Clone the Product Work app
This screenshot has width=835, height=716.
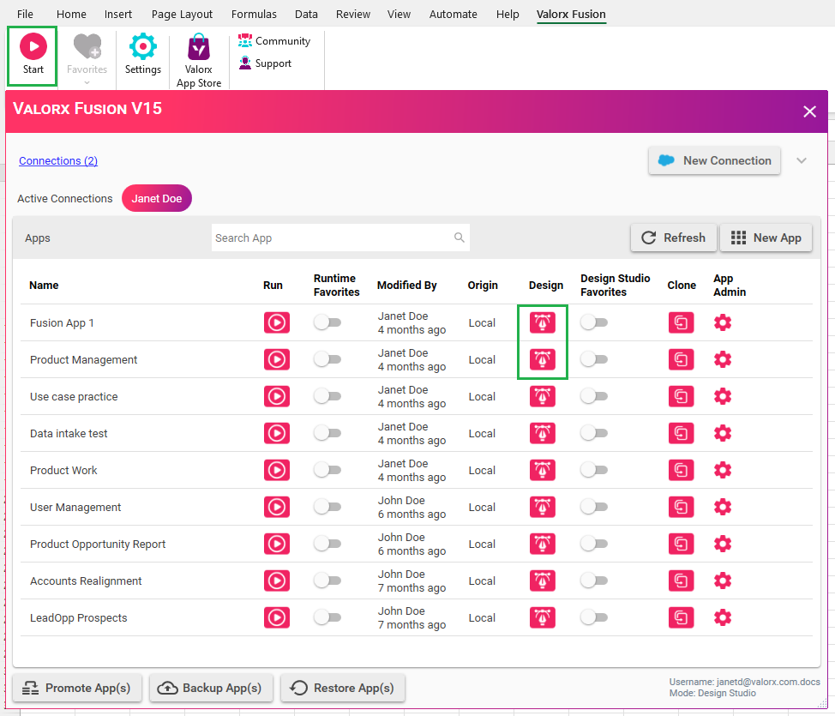(x=681, y=471)
